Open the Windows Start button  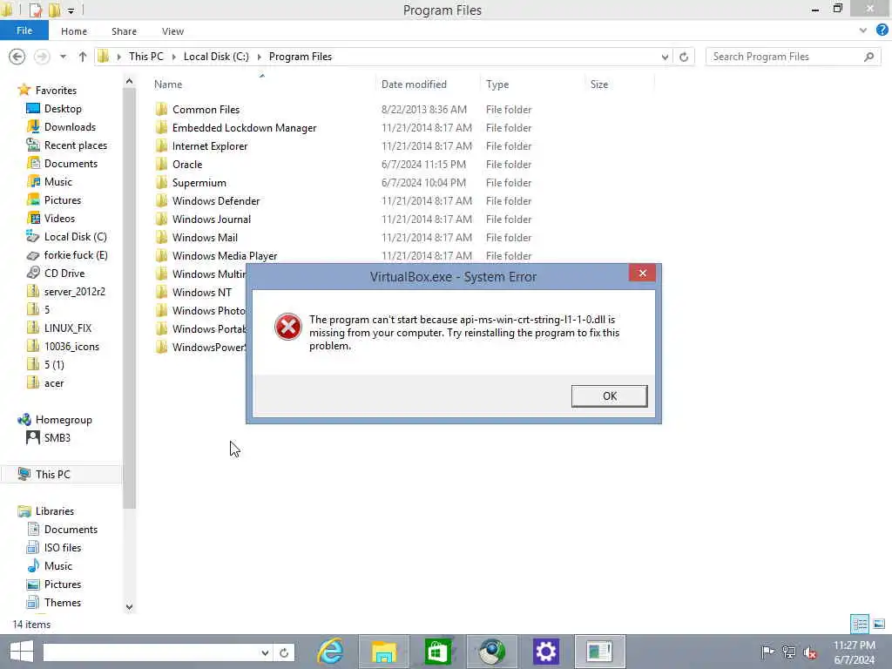coord(21,652)
